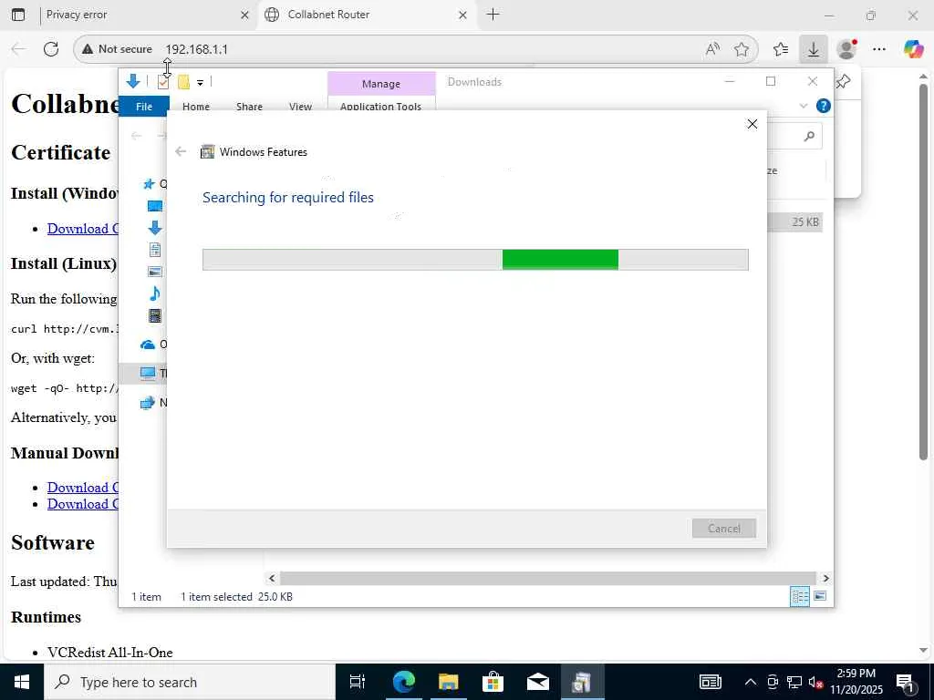
Task: Click the Windows Start button
Action: coord(22,682)
